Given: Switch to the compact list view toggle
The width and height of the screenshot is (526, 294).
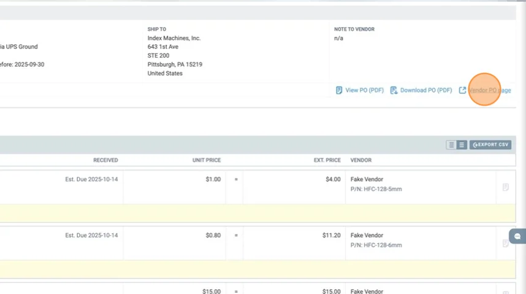Looking at the screenshot, I should coord(451,145).
